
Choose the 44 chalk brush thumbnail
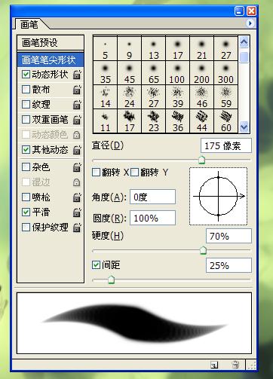[201, 121]
